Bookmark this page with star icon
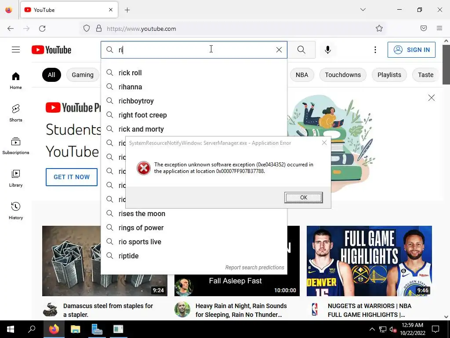Screen dimensions: 450x338 coord(379,29)
